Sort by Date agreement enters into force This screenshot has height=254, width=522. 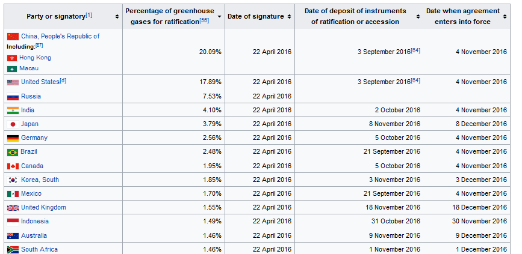(505, 17)
